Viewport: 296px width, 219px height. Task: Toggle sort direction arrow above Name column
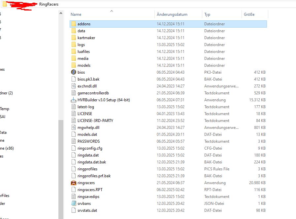tap(112, 11)
